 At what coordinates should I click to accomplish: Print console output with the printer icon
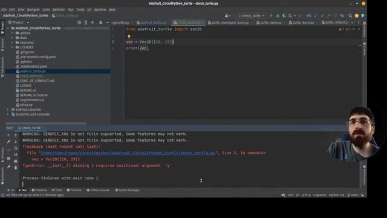point(16,161)
